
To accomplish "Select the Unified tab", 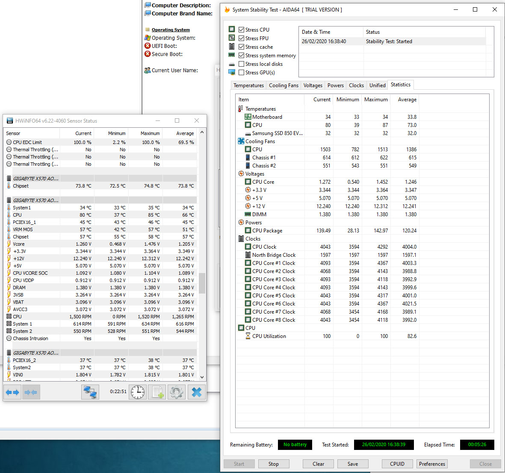I will tap(378, 85).
